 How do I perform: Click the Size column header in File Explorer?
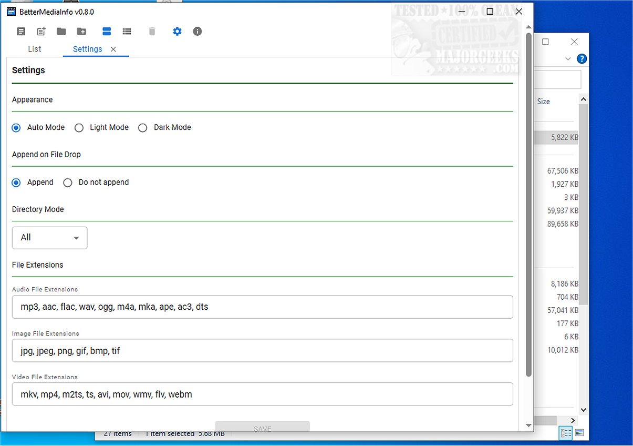[543, 102]
